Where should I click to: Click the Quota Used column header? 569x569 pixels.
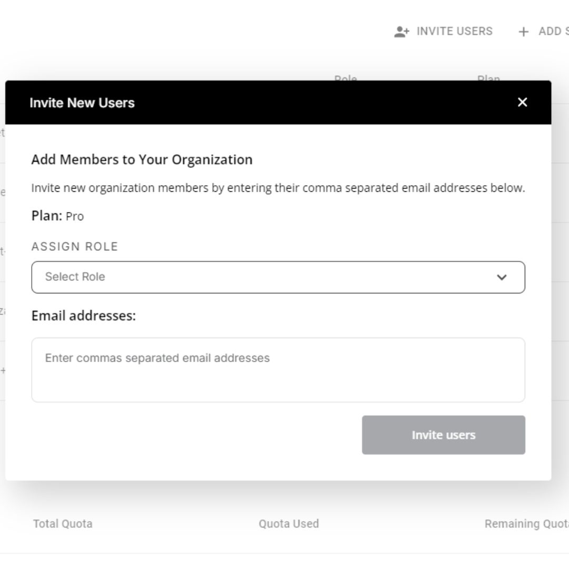click(x=289, y=524)
